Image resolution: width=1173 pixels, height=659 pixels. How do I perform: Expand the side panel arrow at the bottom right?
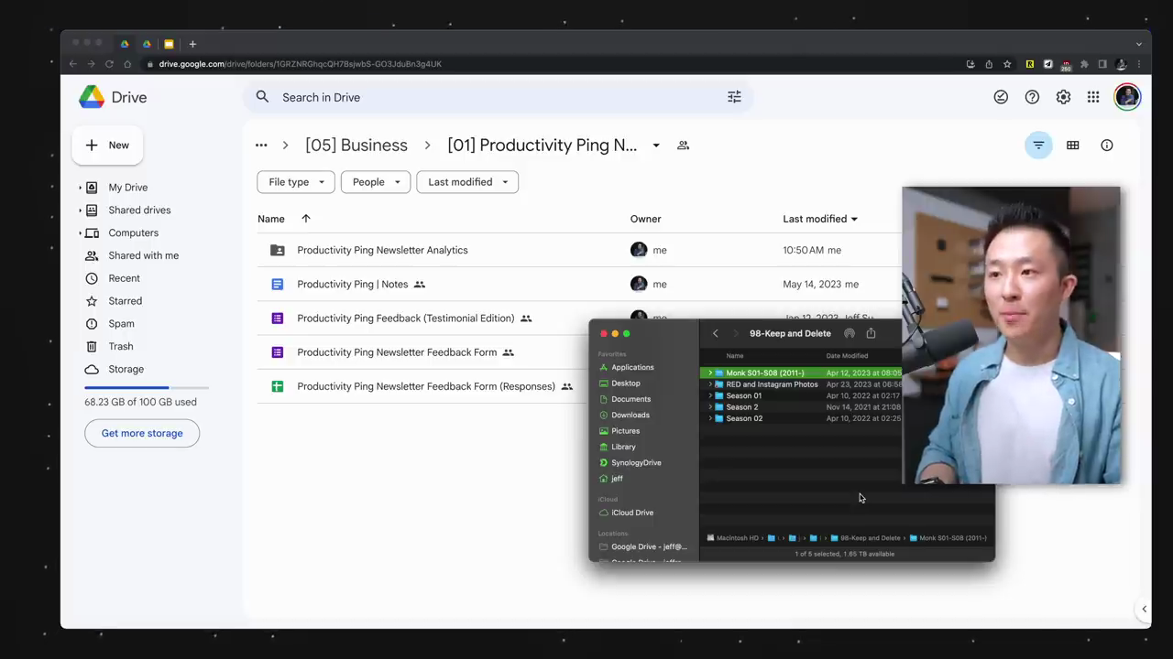click(x=1144, y=610)
